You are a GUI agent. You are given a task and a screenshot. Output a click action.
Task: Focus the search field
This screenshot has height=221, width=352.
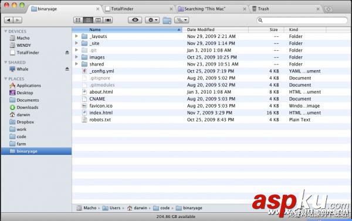point(302,20)
